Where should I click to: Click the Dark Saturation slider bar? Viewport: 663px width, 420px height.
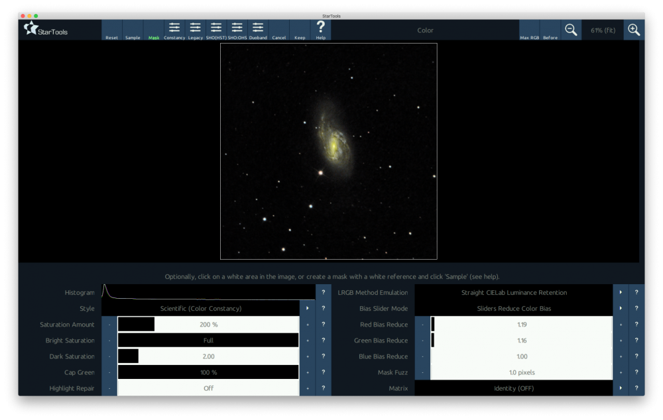(x=208, y=356)
